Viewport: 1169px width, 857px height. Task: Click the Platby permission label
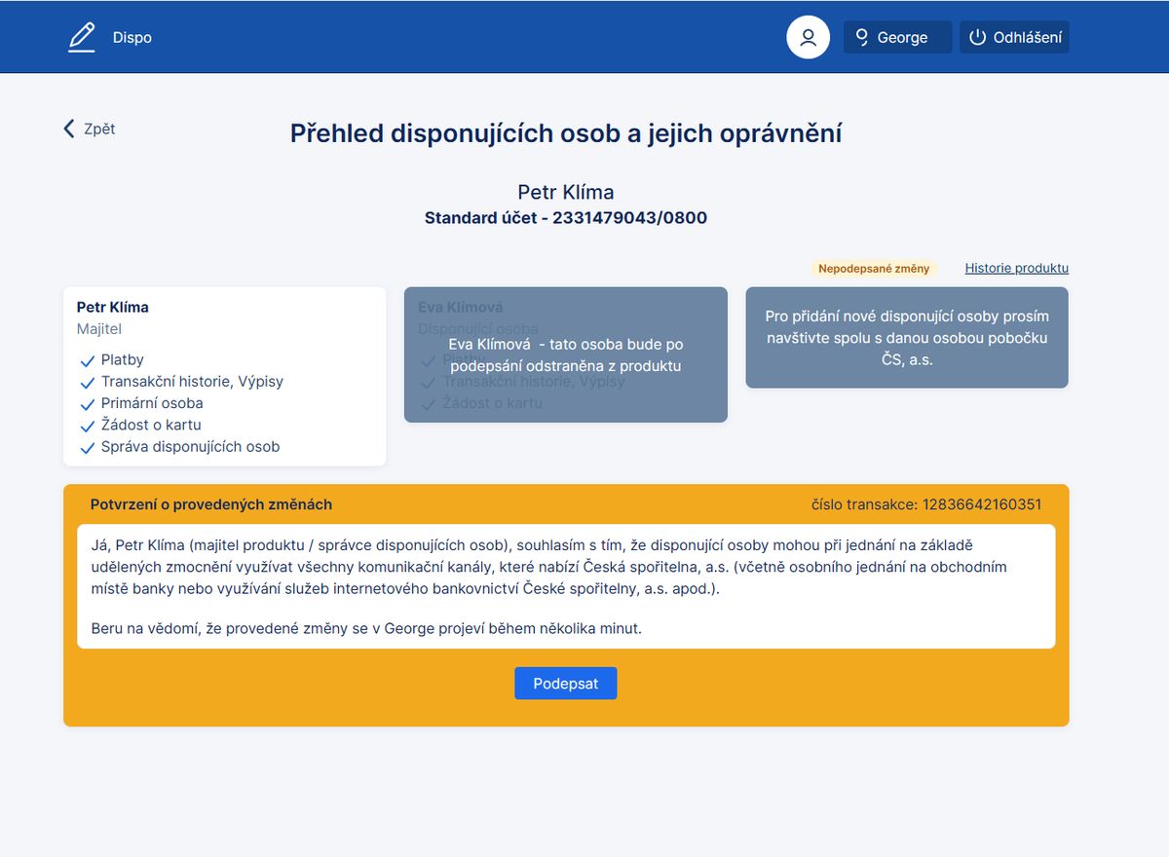tap(123, 360)
